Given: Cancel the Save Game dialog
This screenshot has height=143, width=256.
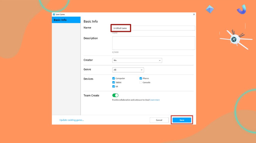Looking at the screenshot, I should (159, 120).
